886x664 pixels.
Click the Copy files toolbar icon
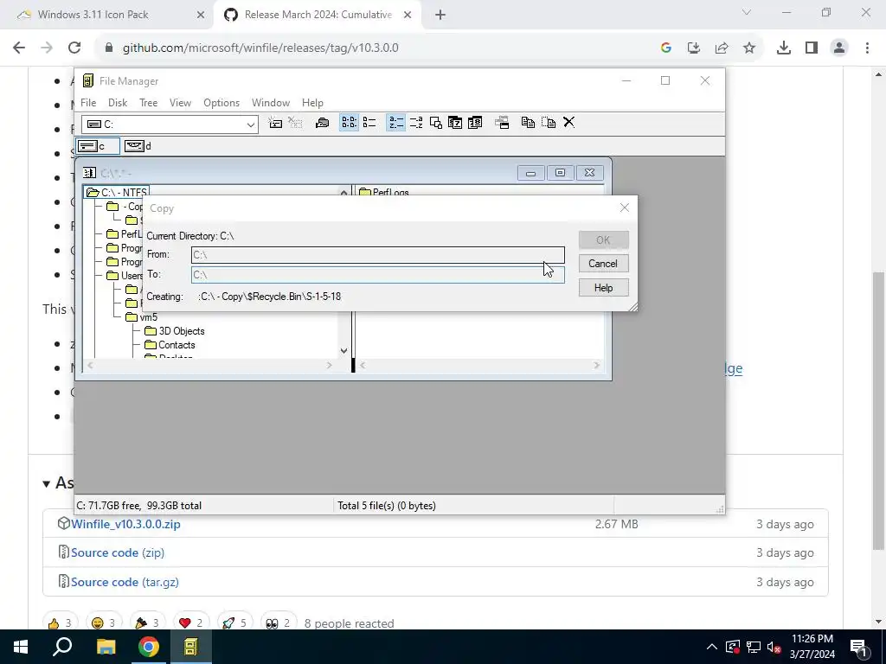pyautogui.click(x=528, y=123)
